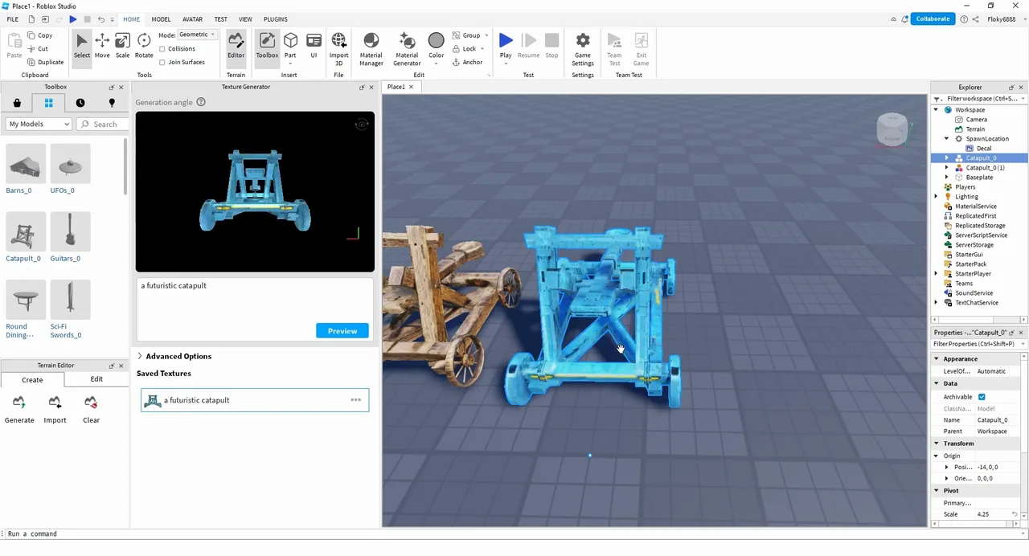Click the view orientation cube
This screenshot has height=556, width=1029.
coord(892,130)
